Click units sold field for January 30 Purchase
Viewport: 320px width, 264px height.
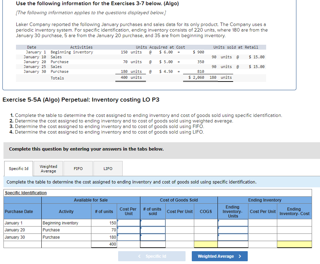[153, 237]
